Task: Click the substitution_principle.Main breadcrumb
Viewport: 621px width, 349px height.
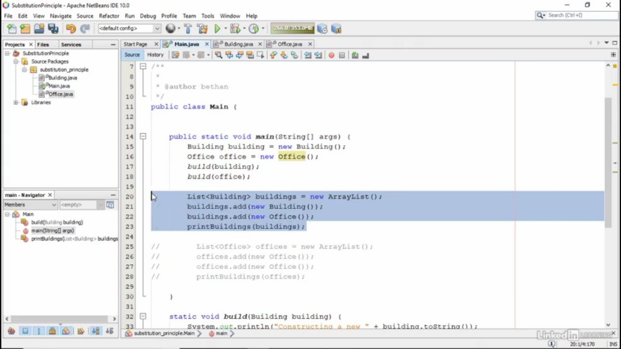Action: tap(164, 334)
